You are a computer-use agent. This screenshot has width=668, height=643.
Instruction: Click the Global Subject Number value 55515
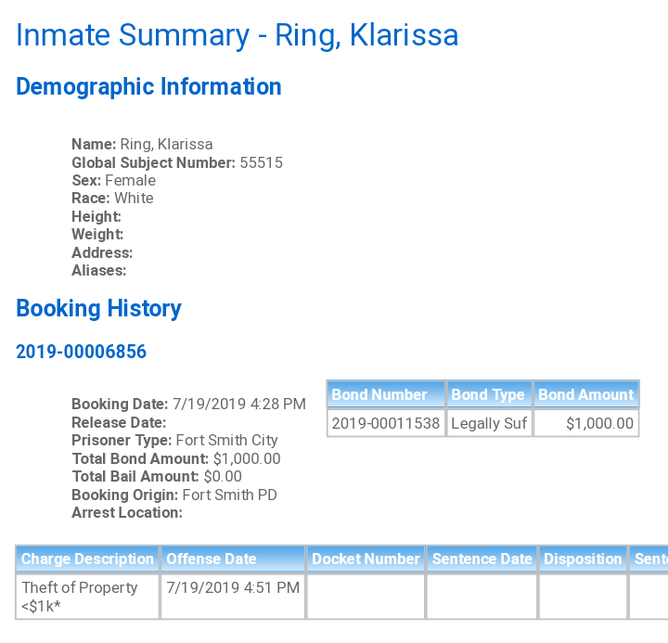tap(261, 162)
